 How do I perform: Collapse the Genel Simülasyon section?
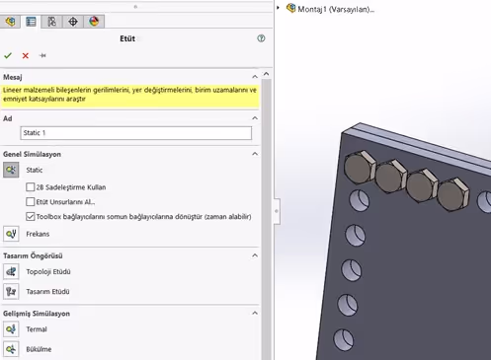click(x=255, y=154)
